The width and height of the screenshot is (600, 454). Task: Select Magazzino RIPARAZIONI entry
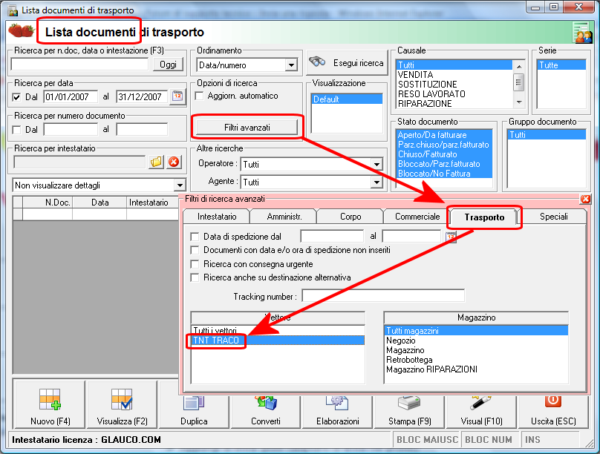click(x=476, y=369)
